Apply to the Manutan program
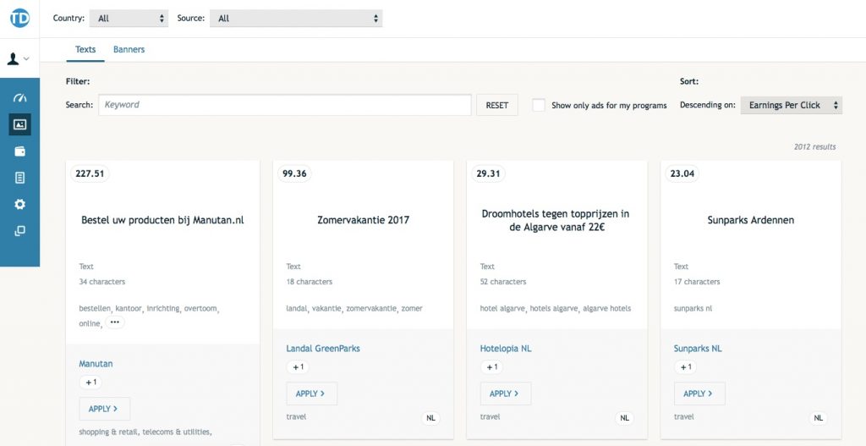866x446 pixels. click(104, 409)
